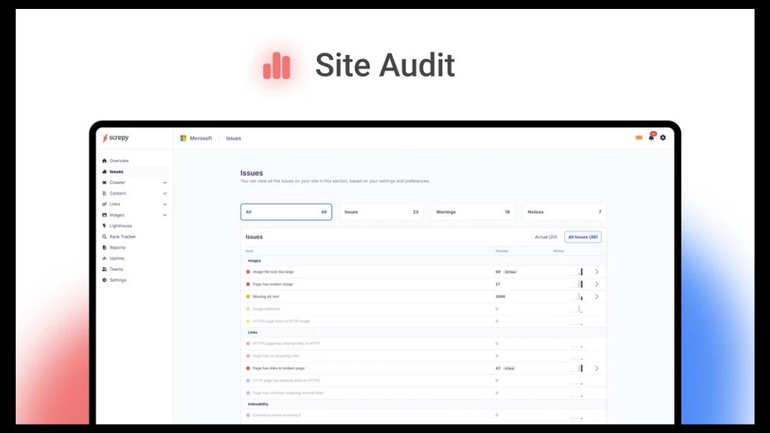The height and width of the screenshot is (433, 770).
Task: View history sparkline for 'Page has broken image'
Action: pos(580,284)
